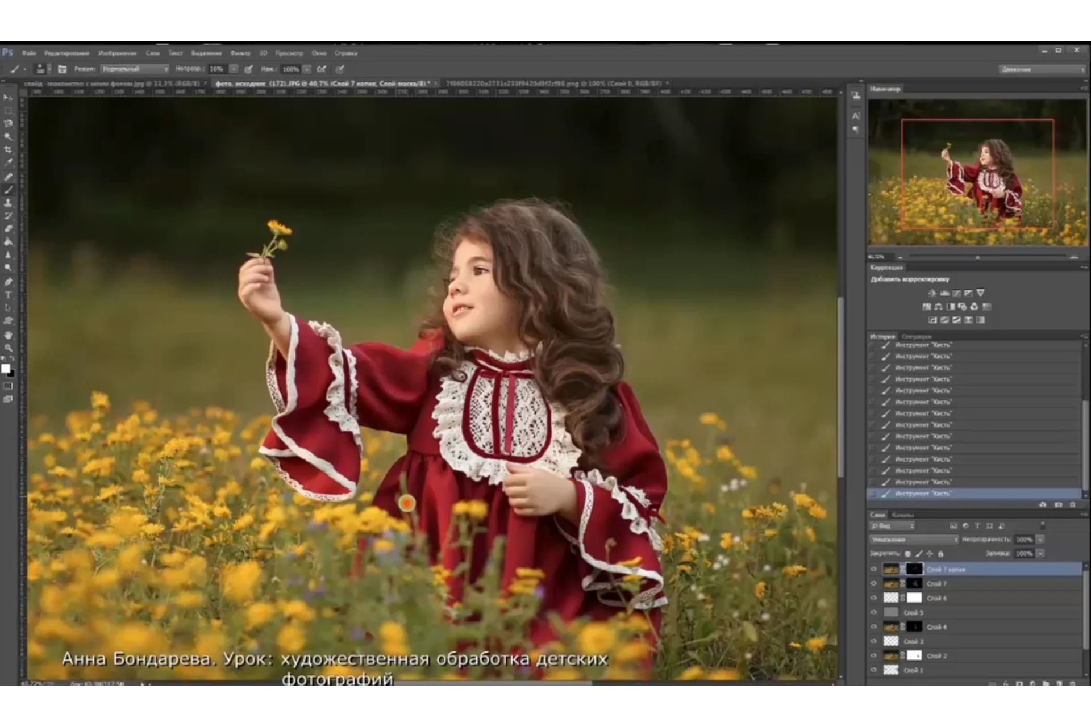
Task: Open the Фильтр menu
Action: 241,53
